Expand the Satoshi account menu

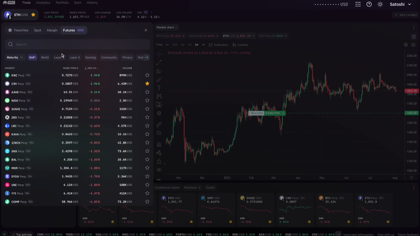pos(401,4)
